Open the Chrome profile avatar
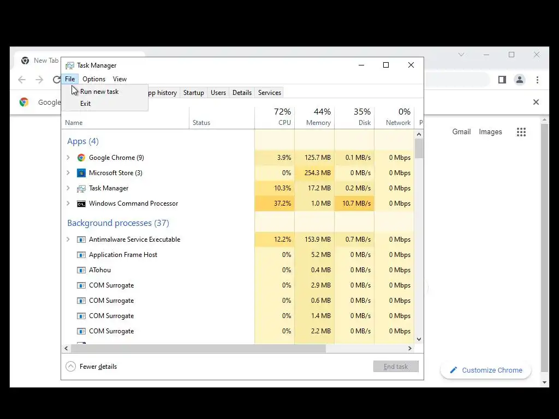 coord(520,80)
